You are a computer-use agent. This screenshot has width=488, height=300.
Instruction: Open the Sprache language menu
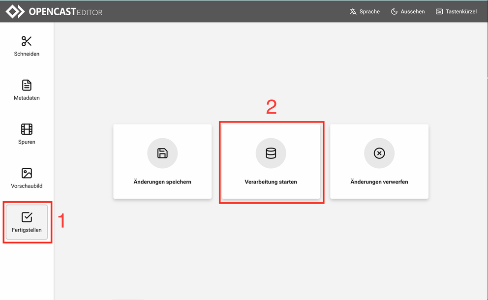[x=369, y=11]
